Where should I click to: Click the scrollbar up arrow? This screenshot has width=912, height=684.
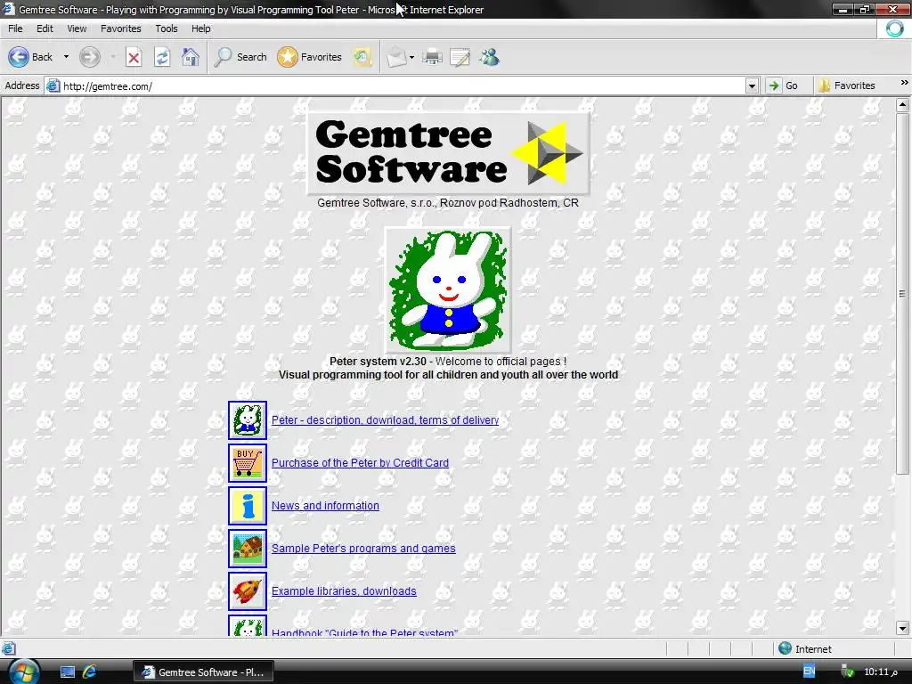(902, 105)
